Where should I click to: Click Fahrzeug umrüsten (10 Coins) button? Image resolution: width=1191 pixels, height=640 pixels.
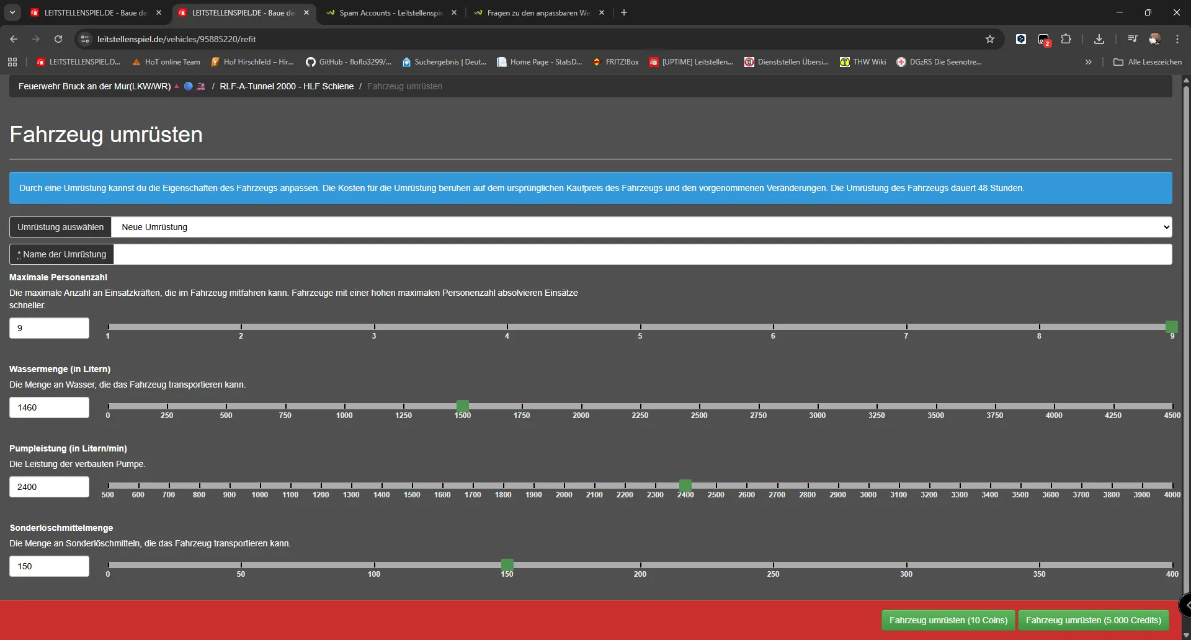pos(948,620)
